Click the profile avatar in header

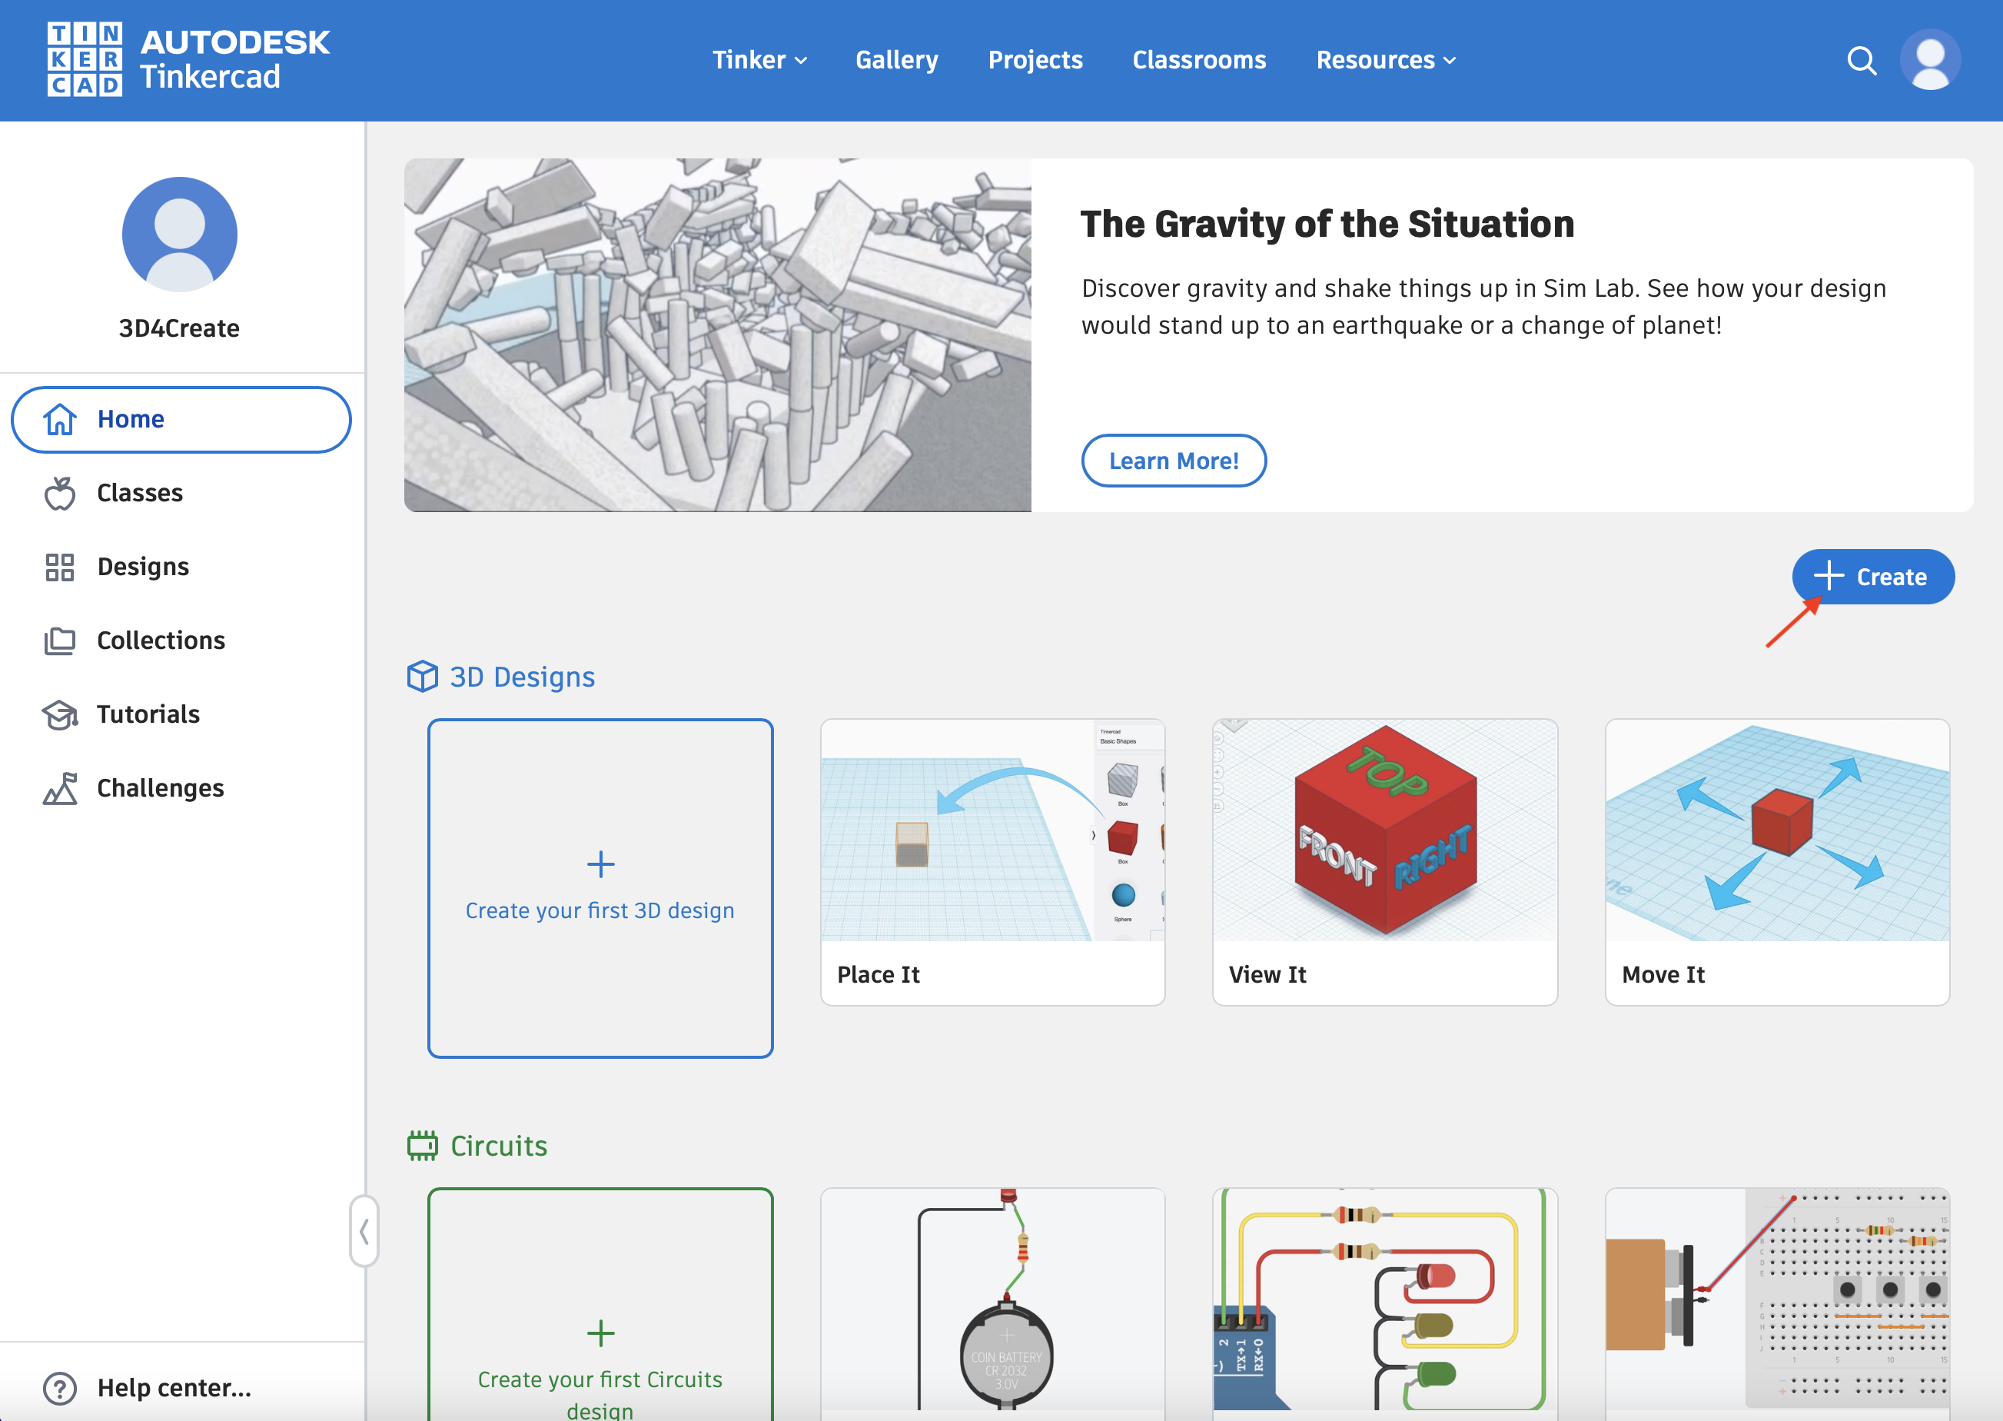(x=1929, y=61)
